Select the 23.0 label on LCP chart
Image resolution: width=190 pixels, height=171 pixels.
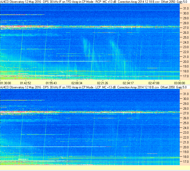tap(186, 132)
